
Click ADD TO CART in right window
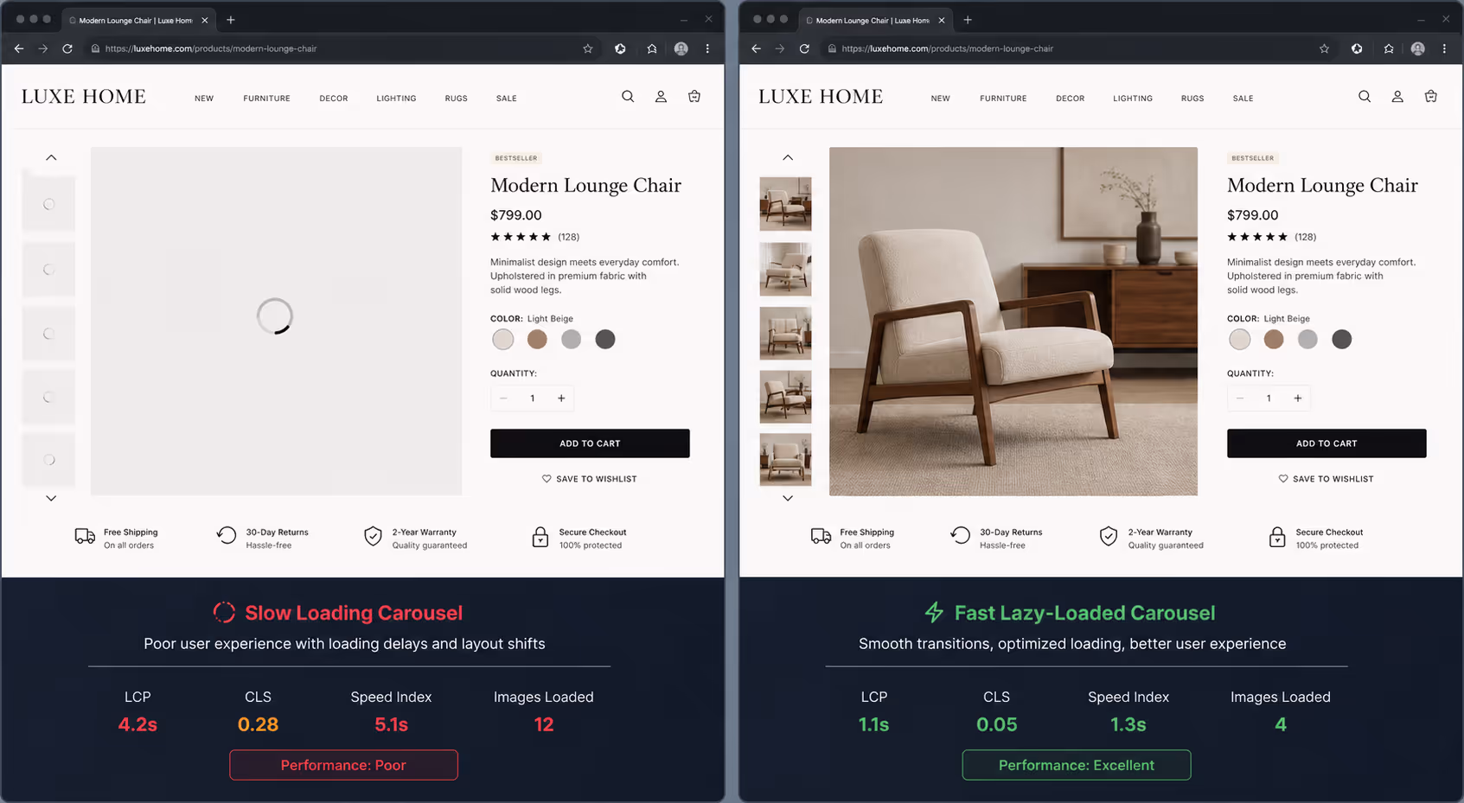coord(1327,443)
